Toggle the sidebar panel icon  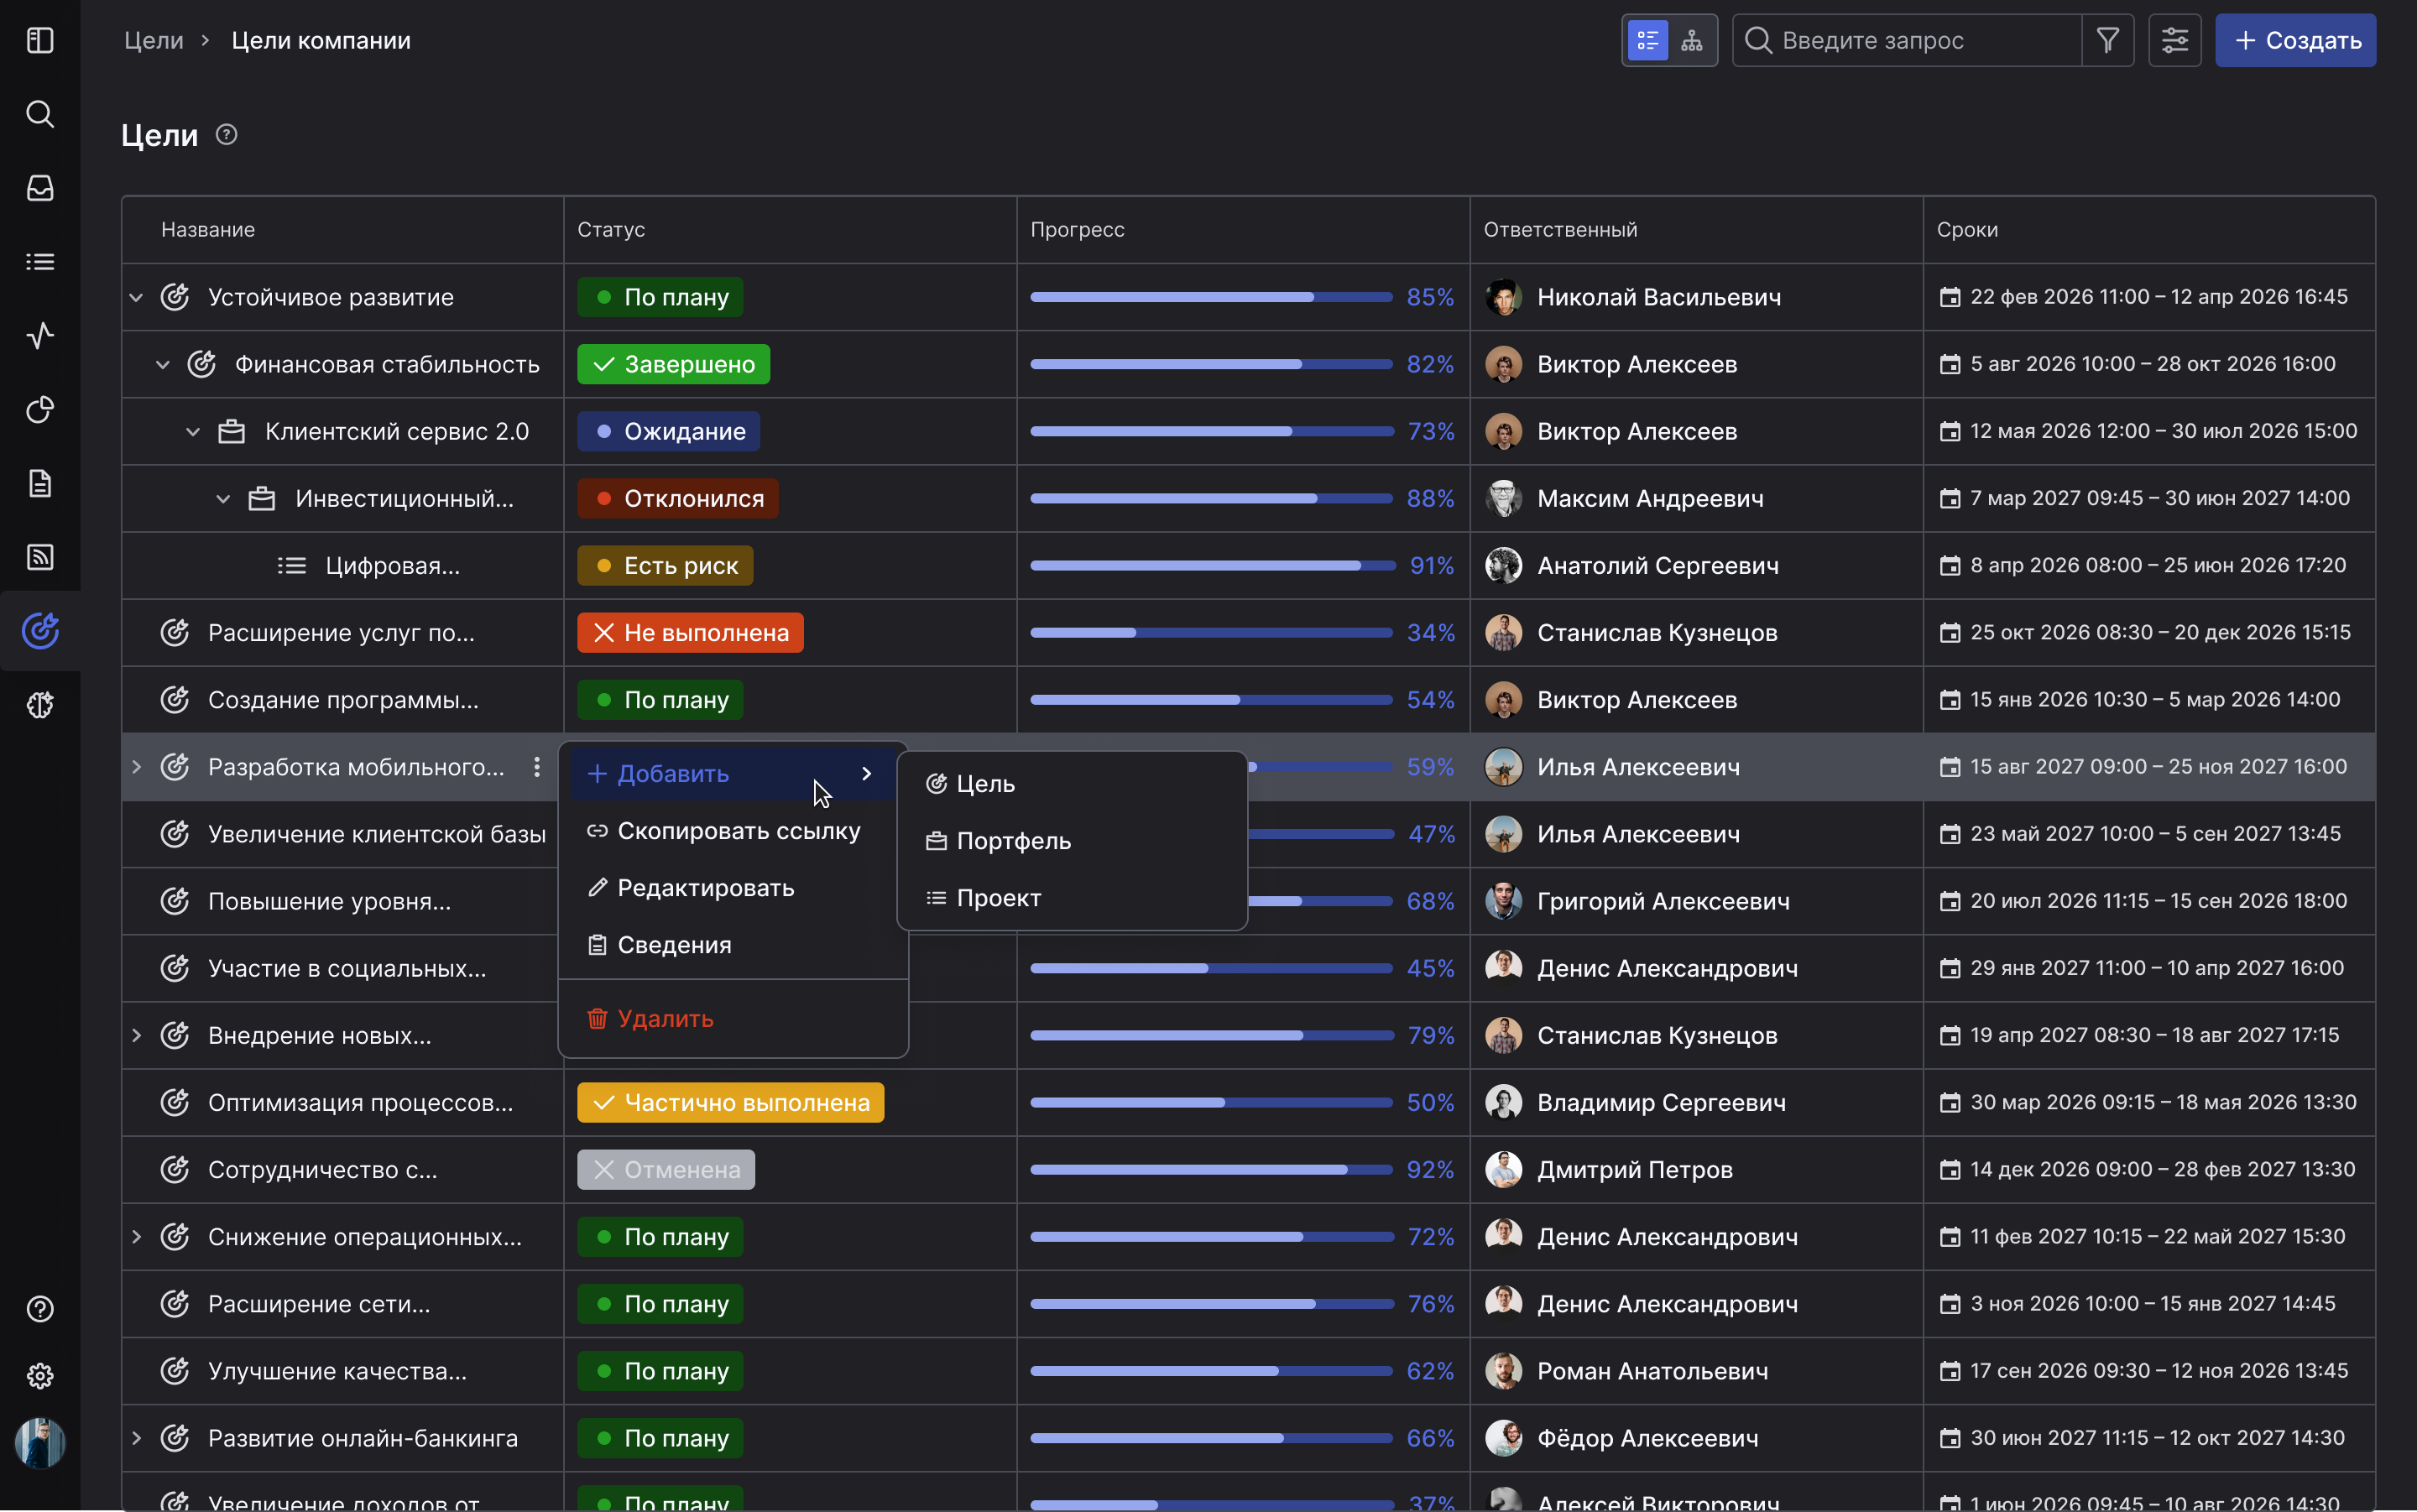40,40
